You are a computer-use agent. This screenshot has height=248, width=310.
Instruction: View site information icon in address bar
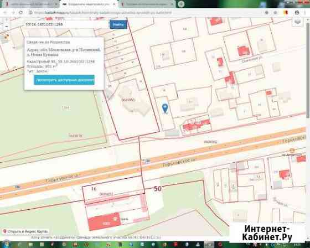[x=30, y=13]
